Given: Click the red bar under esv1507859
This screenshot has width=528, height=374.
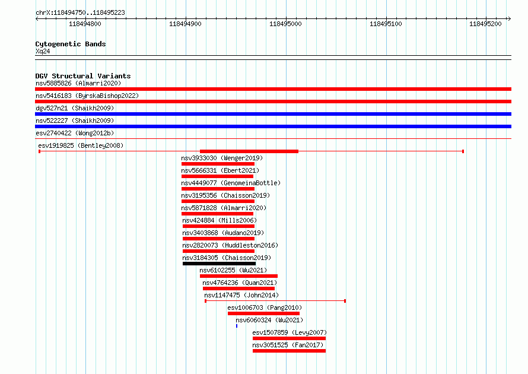Looking at the screenshot, I should [290, 338].
